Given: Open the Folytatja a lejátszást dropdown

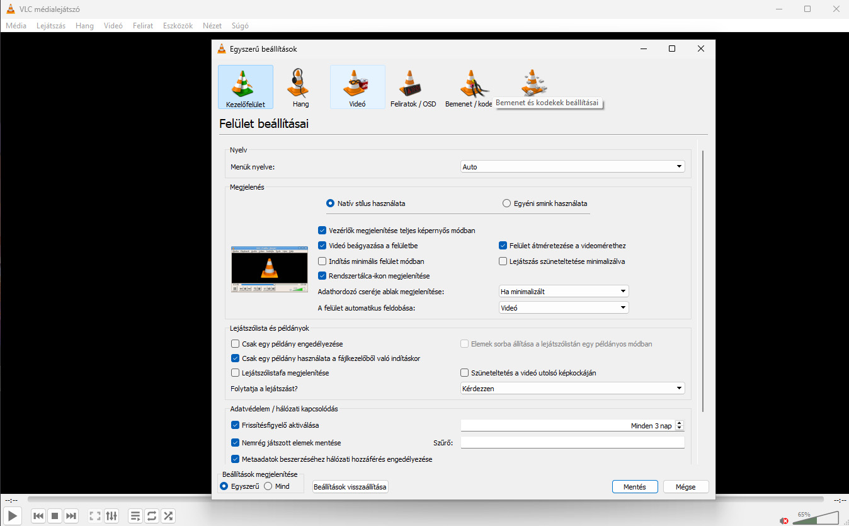Looking at the screenshot, I should coord(572,389).
